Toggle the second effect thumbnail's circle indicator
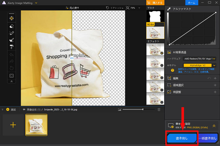This screenshot has width=220, height=146. coord(162,65)
